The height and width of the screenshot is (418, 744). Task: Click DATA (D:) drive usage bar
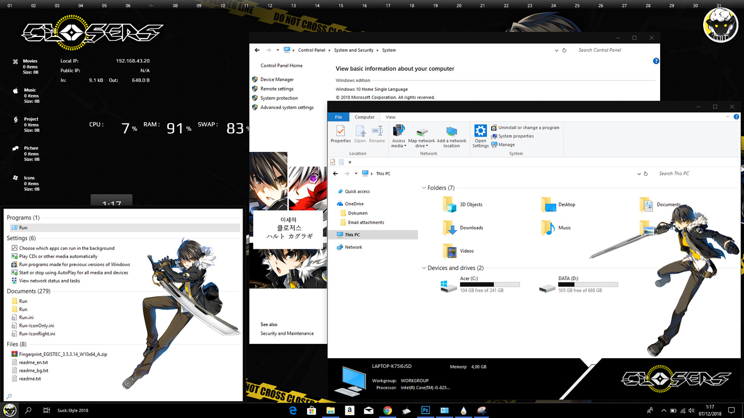588,285
